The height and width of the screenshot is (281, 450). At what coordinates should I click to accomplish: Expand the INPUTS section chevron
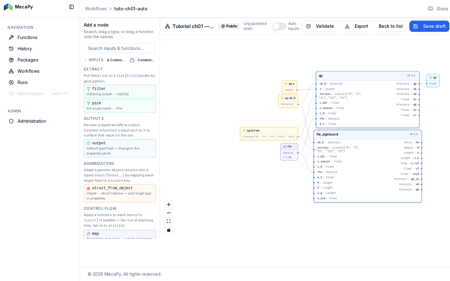(86, 60)
